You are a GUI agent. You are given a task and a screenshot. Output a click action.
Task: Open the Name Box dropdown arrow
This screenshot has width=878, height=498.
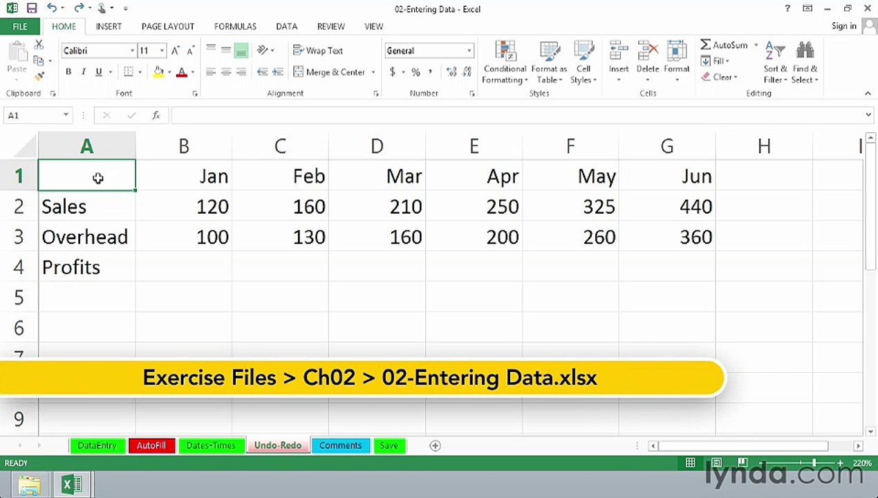66,116
